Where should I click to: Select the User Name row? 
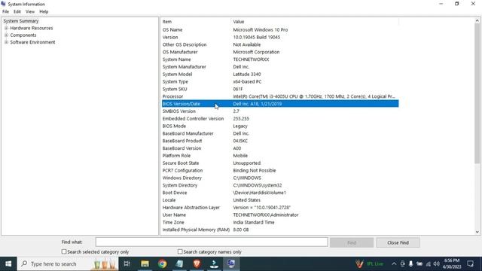point(280,215)
